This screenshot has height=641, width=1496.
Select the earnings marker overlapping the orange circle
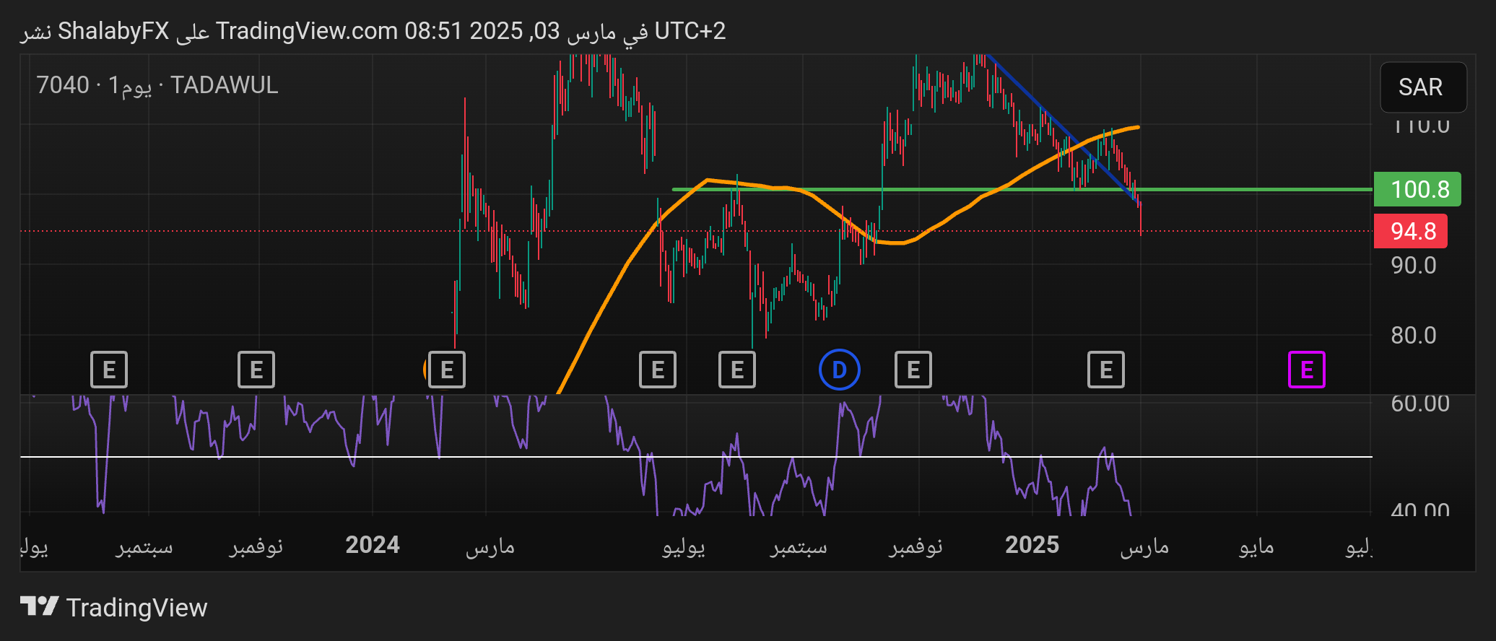pos(446,370)
